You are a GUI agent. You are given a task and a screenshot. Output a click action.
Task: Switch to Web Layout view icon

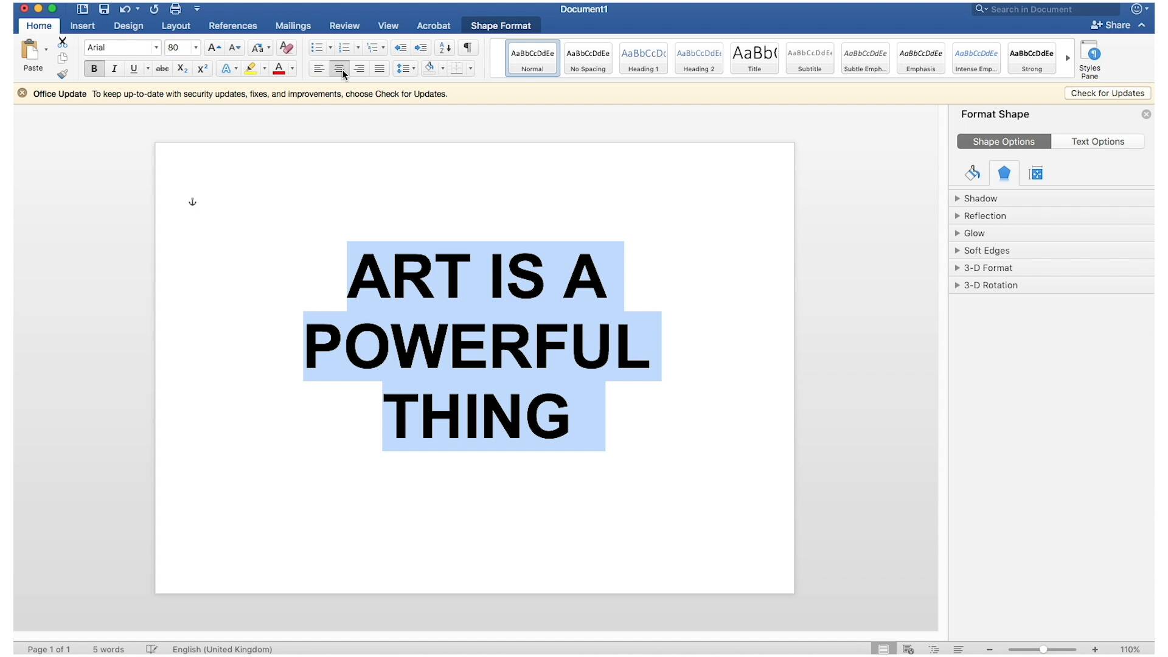[x=908, y=649]
